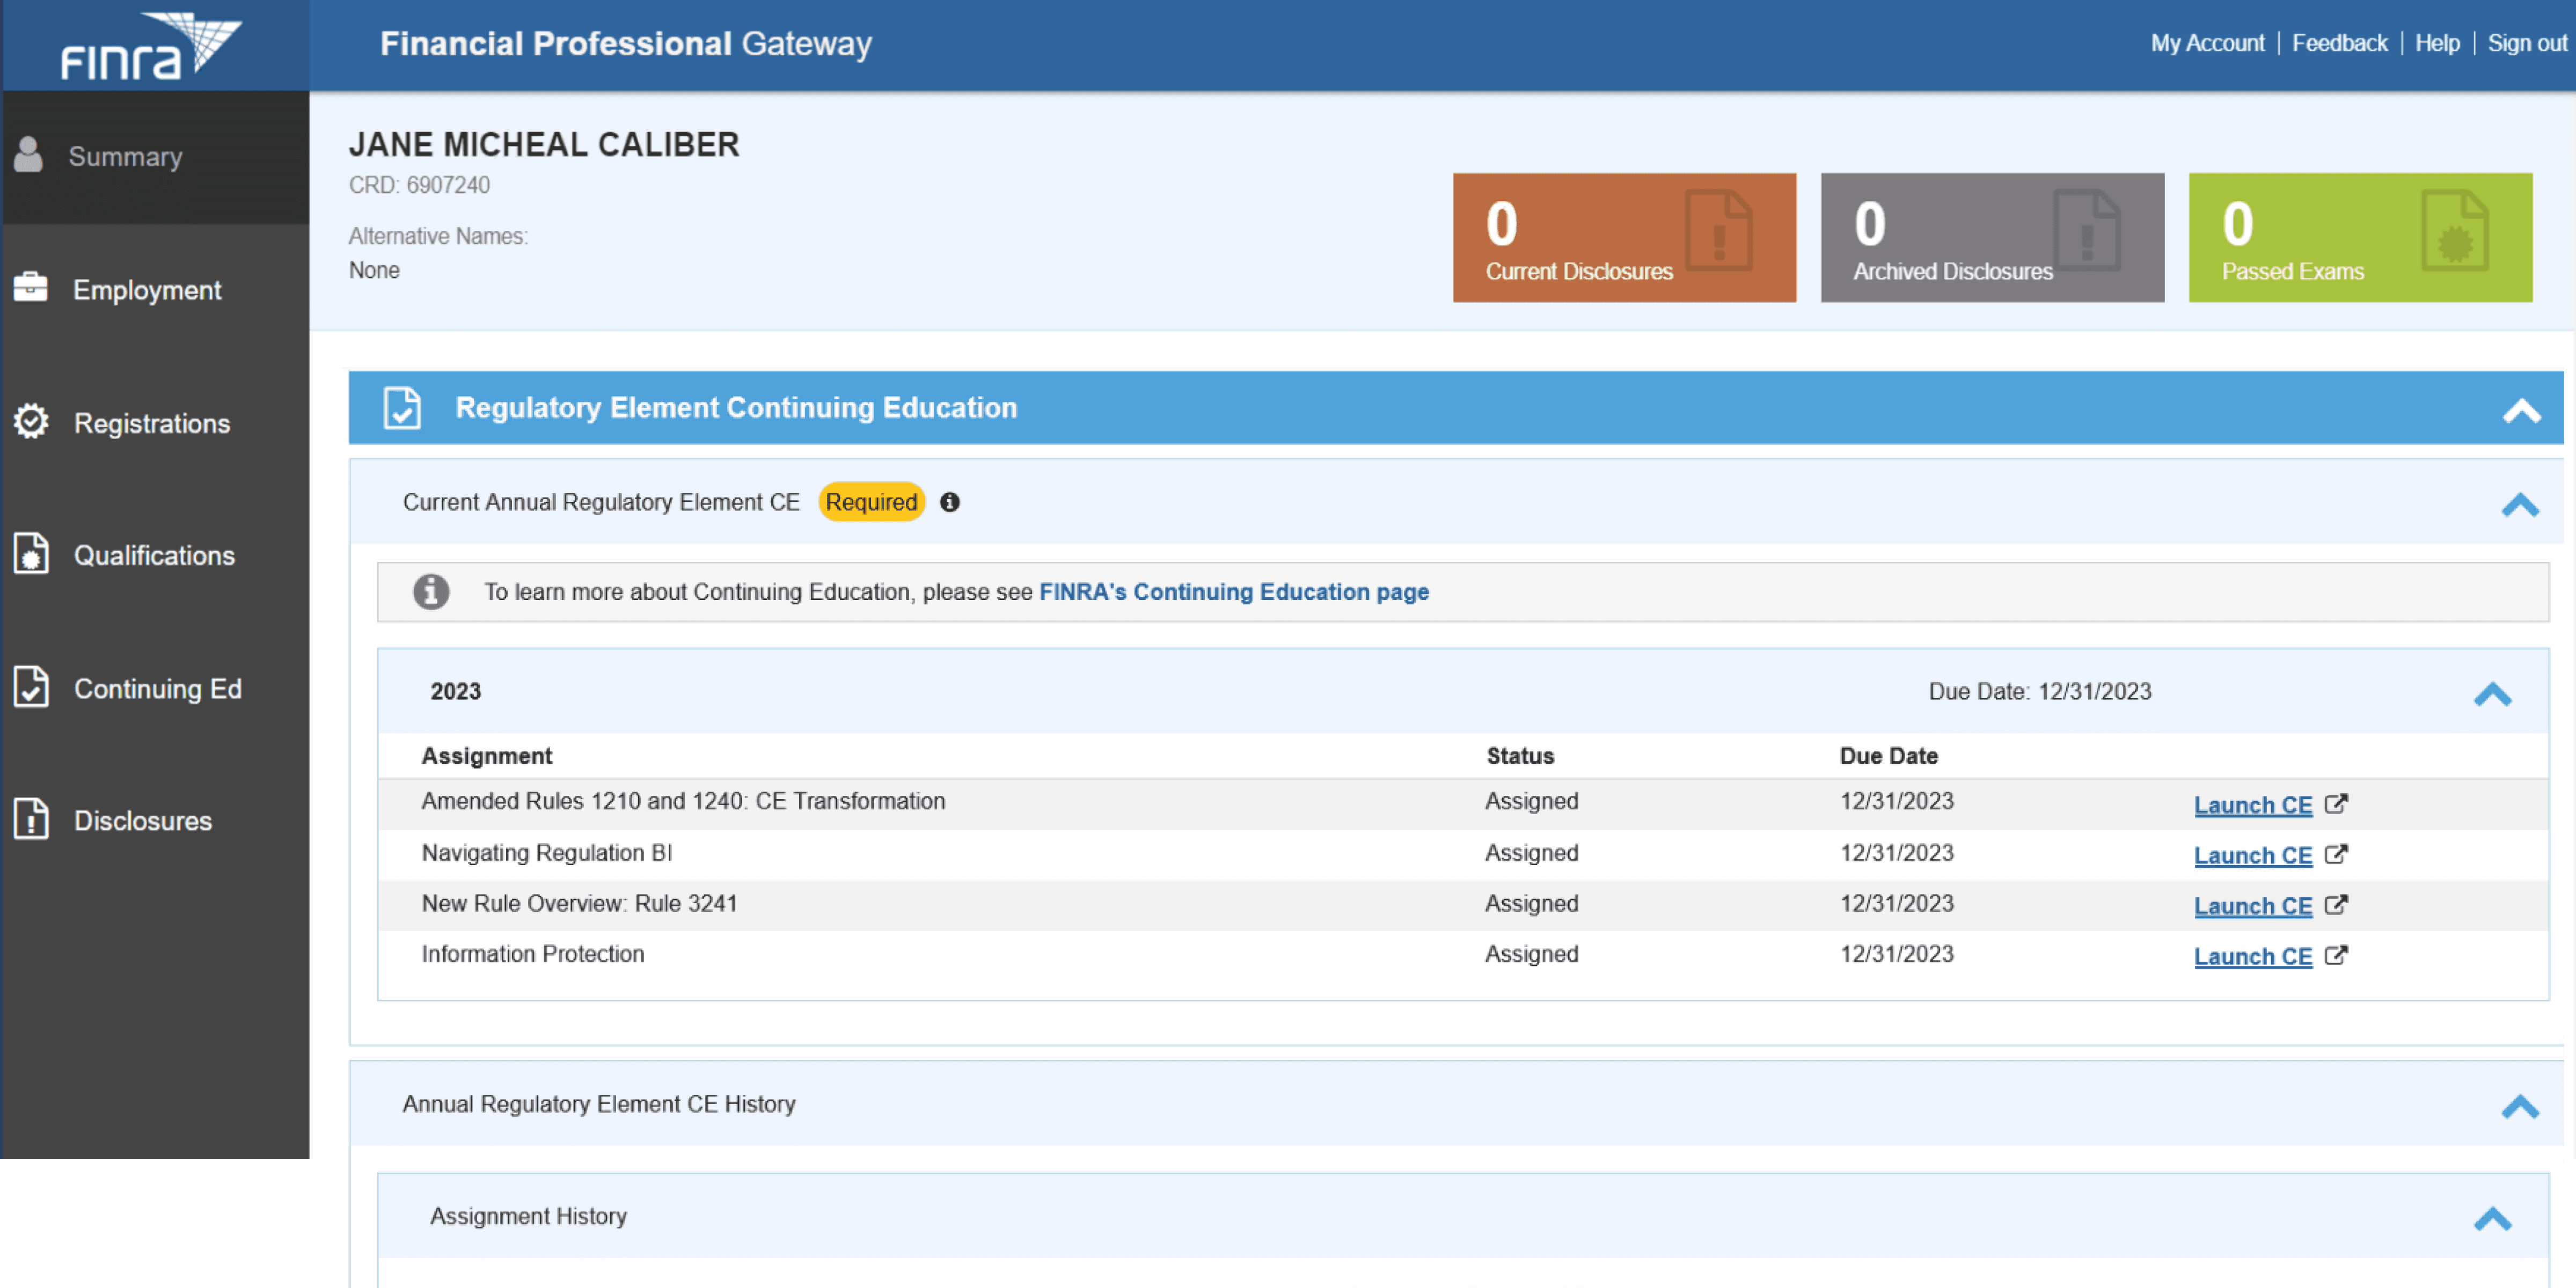Click the Employment briefcase icon
The width and height of the screenshot is (2576, 1288).
pos(30,288)
